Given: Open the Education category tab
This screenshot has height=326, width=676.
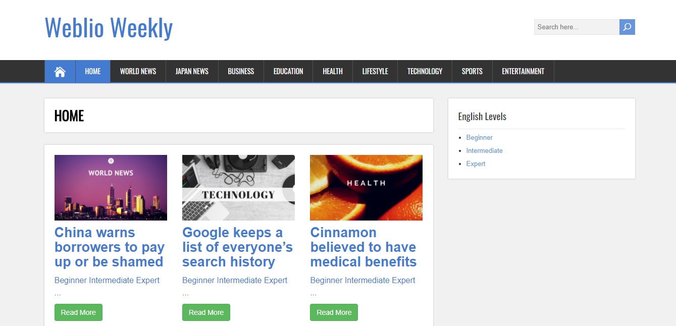Looking at the screenshot, I should point(288,72).
